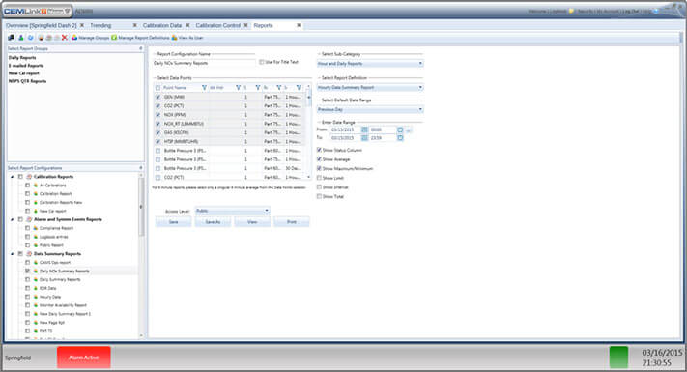This screenshot has width=687, height=372.
Task: Click the Print button
Action: [292, 222]
